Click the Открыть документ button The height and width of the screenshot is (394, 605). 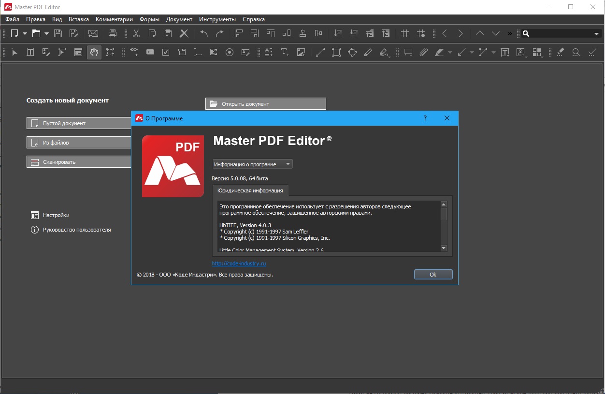(266, 104)
